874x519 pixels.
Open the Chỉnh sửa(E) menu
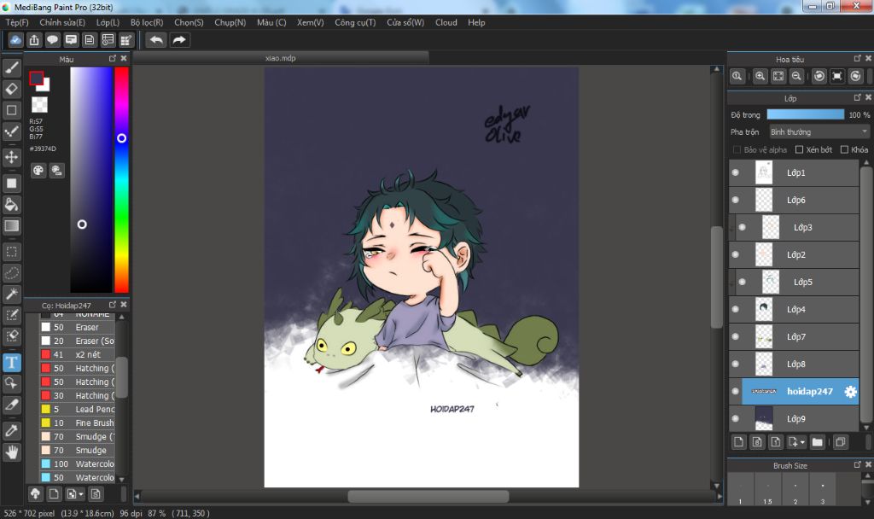[62, 23]
